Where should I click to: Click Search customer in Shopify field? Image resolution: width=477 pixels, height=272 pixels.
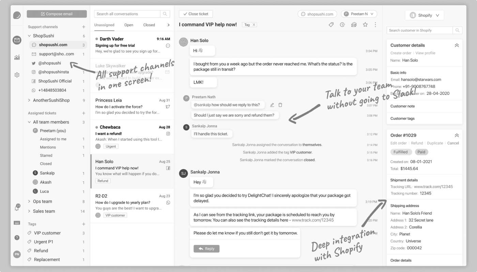(420, 30)
